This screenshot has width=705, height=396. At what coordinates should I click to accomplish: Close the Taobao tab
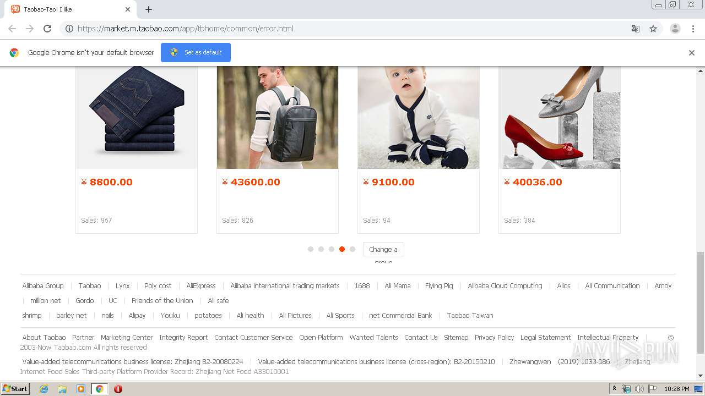(x=128, y=9)
